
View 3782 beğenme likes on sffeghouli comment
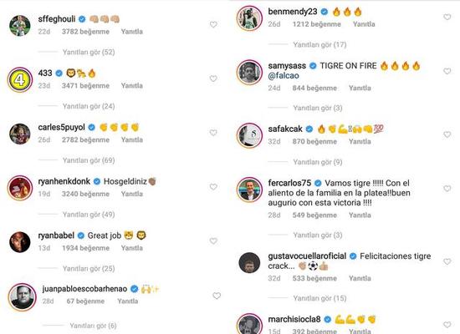pos(85,32)
